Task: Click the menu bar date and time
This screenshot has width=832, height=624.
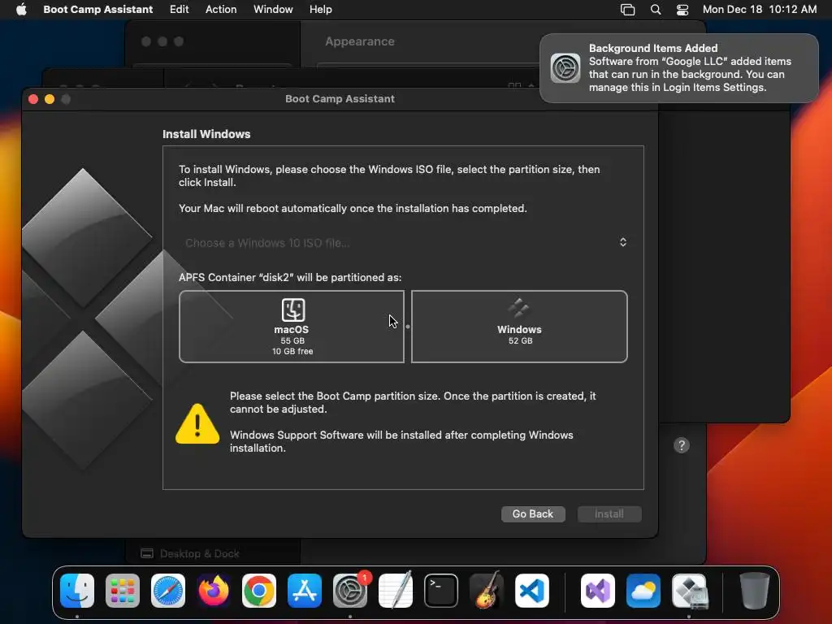Action: 760,9
